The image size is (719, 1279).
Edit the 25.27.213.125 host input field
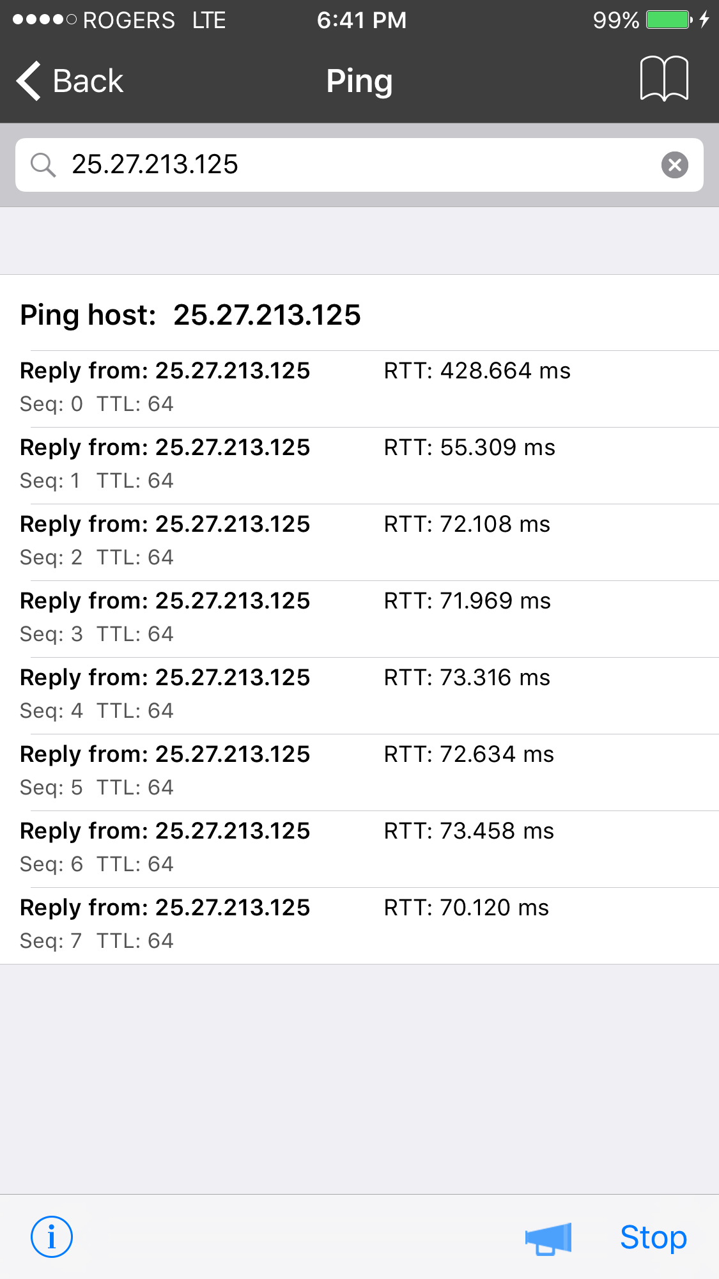point(359,165)
